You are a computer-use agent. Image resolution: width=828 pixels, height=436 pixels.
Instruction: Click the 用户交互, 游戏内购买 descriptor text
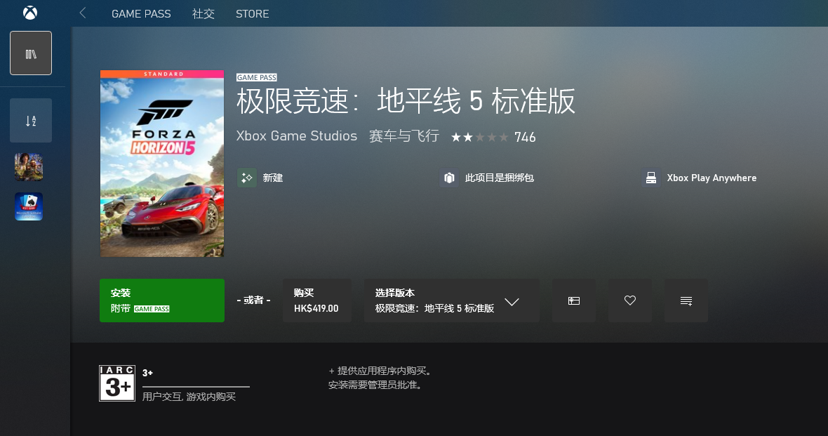pos(189,397)
